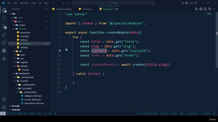Click the lightbulb code action on line 9
Screen dimensions: 218x122
pyautogui.click(x=67, y=50)
